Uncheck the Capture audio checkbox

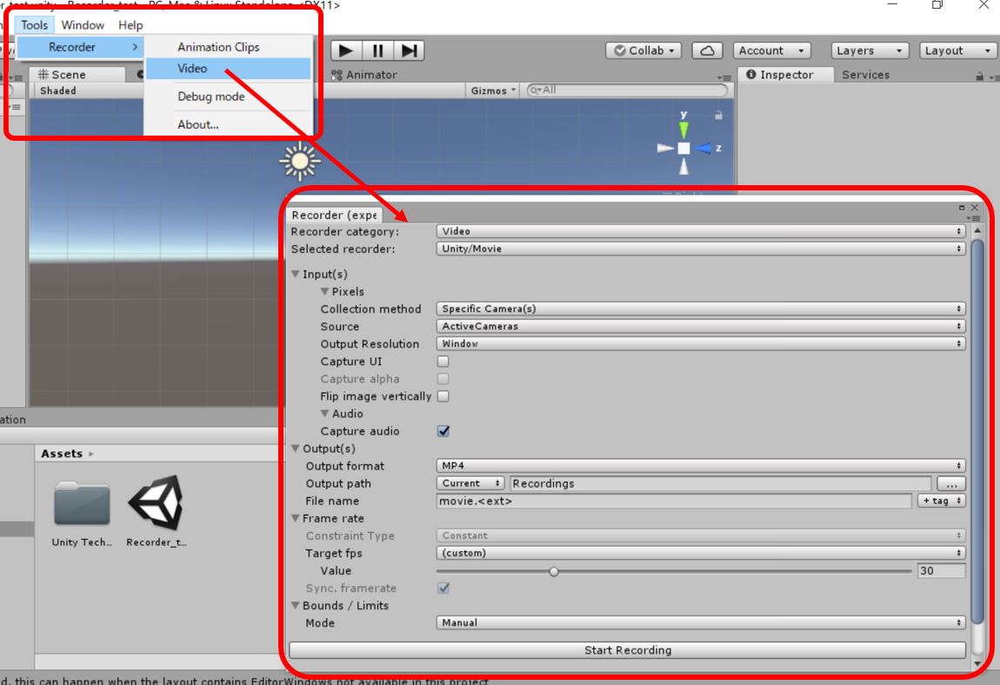443,431
